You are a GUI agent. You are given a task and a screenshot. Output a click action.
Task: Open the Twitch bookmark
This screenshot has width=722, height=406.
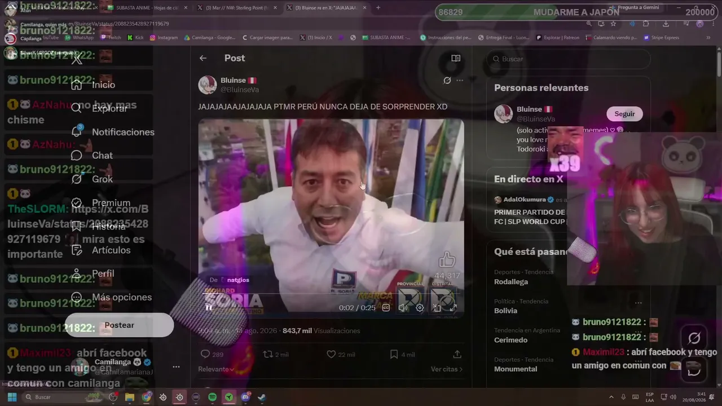pos(111,38)
